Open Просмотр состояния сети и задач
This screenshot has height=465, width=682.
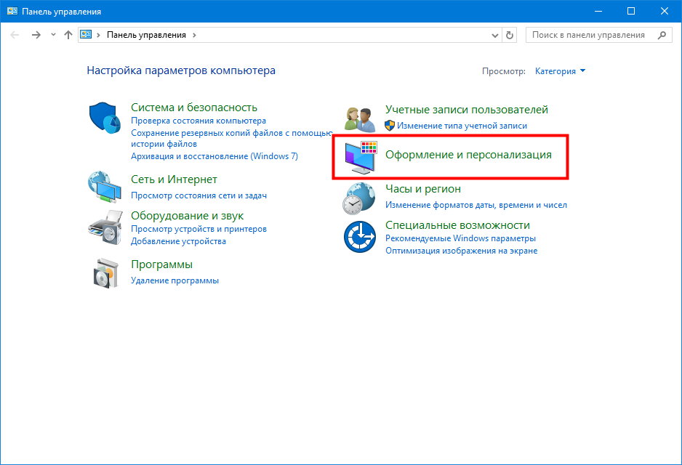(198, 195)
